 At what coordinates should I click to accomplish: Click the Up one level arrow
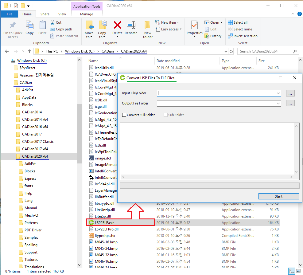pos(29,51)
